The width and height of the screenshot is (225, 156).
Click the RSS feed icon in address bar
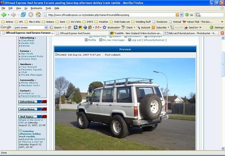(x=177, y=15)
